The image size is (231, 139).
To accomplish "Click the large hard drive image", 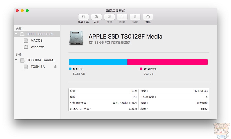I will [76, 38].
